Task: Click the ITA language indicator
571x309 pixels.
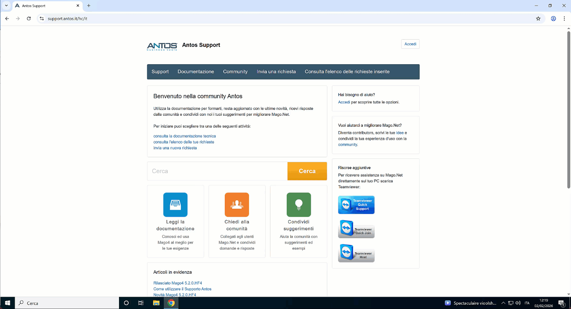Action: coord(527,303)
